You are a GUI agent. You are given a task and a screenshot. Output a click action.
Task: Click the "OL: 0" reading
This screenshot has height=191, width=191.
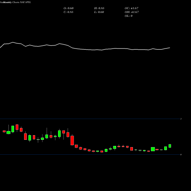129,16
